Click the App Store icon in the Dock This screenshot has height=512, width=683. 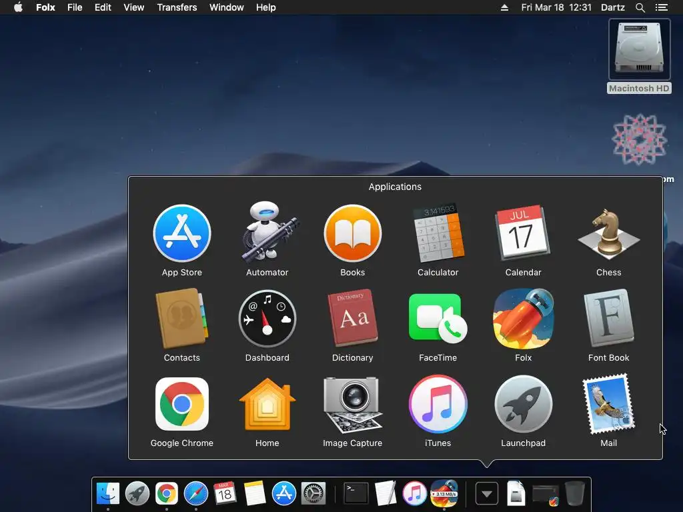[x=284, y=494]
